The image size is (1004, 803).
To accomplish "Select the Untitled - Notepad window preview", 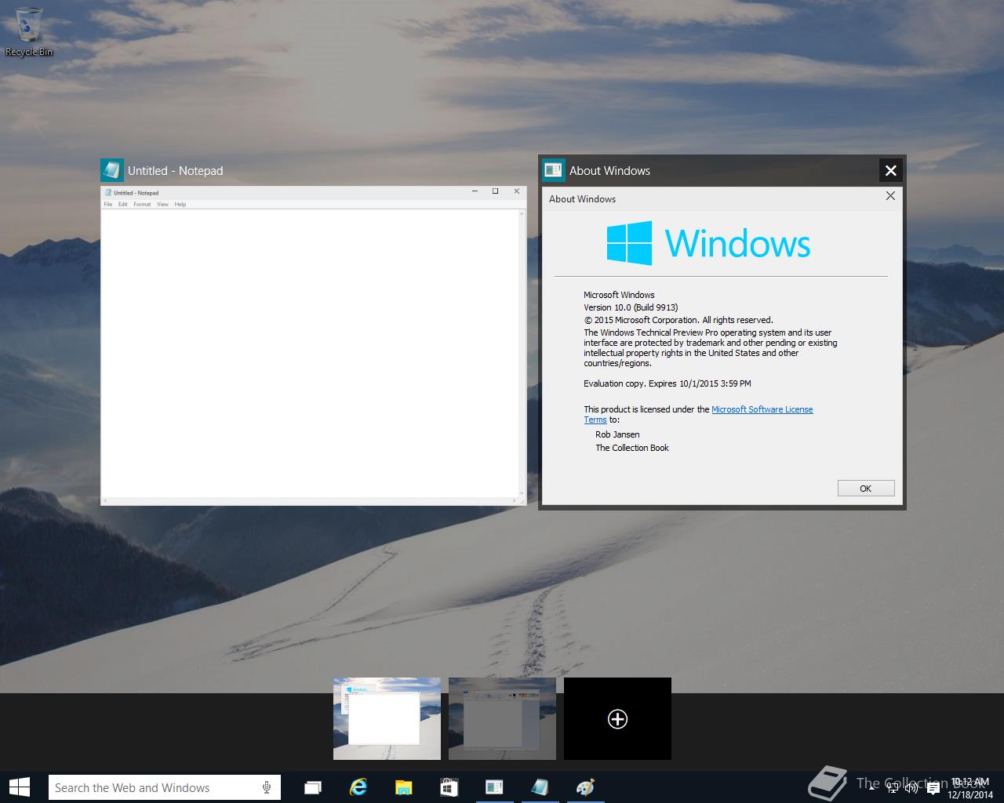I will click(x=313, y=346).
